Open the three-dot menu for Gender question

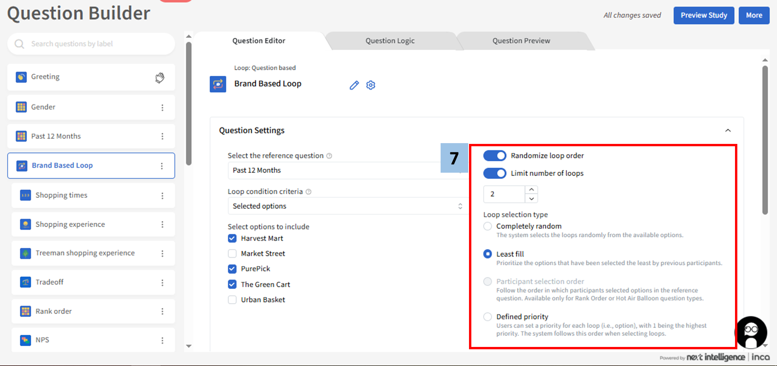tap(162, 108)
